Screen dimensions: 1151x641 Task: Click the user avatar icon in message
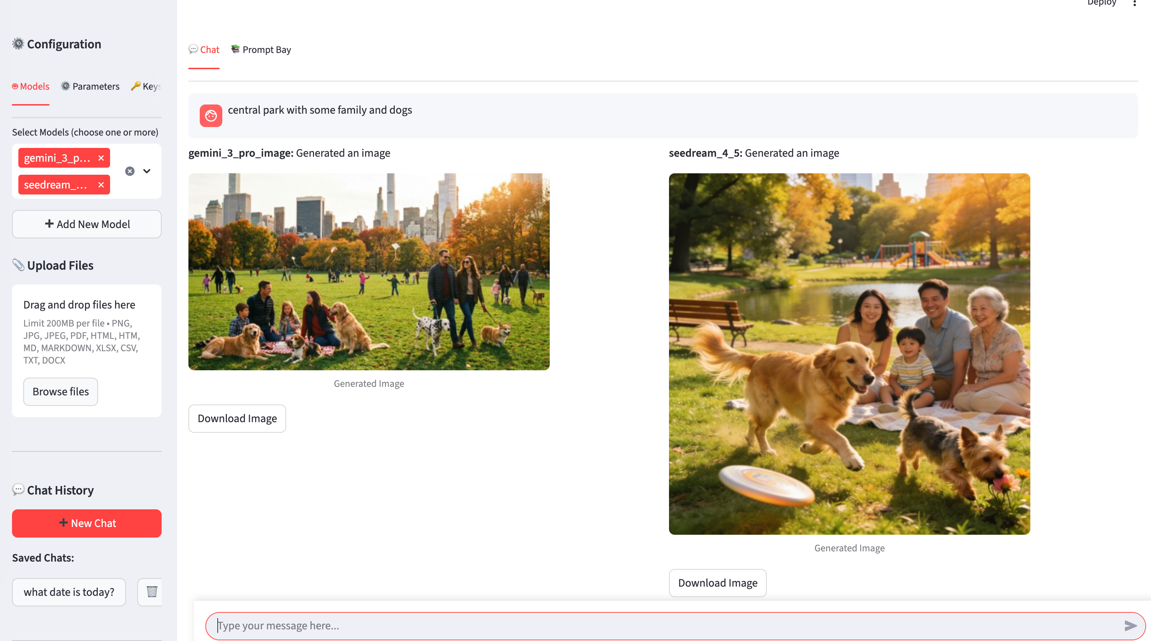click(211, 116)
